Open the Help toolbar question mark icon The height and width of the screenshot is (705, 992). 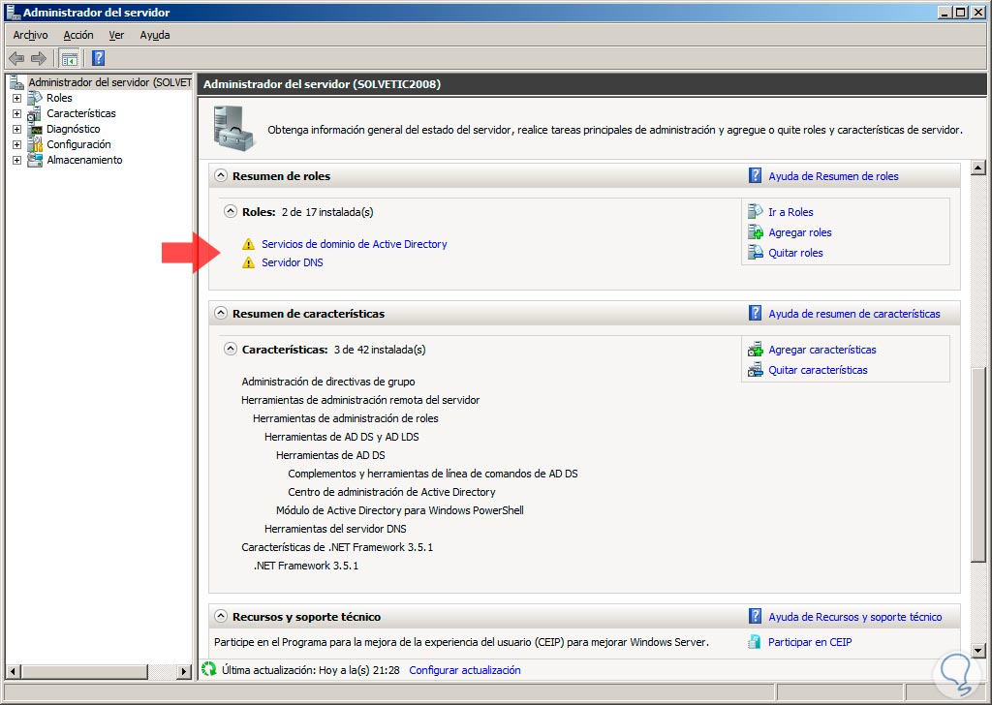tap(98, 59)
